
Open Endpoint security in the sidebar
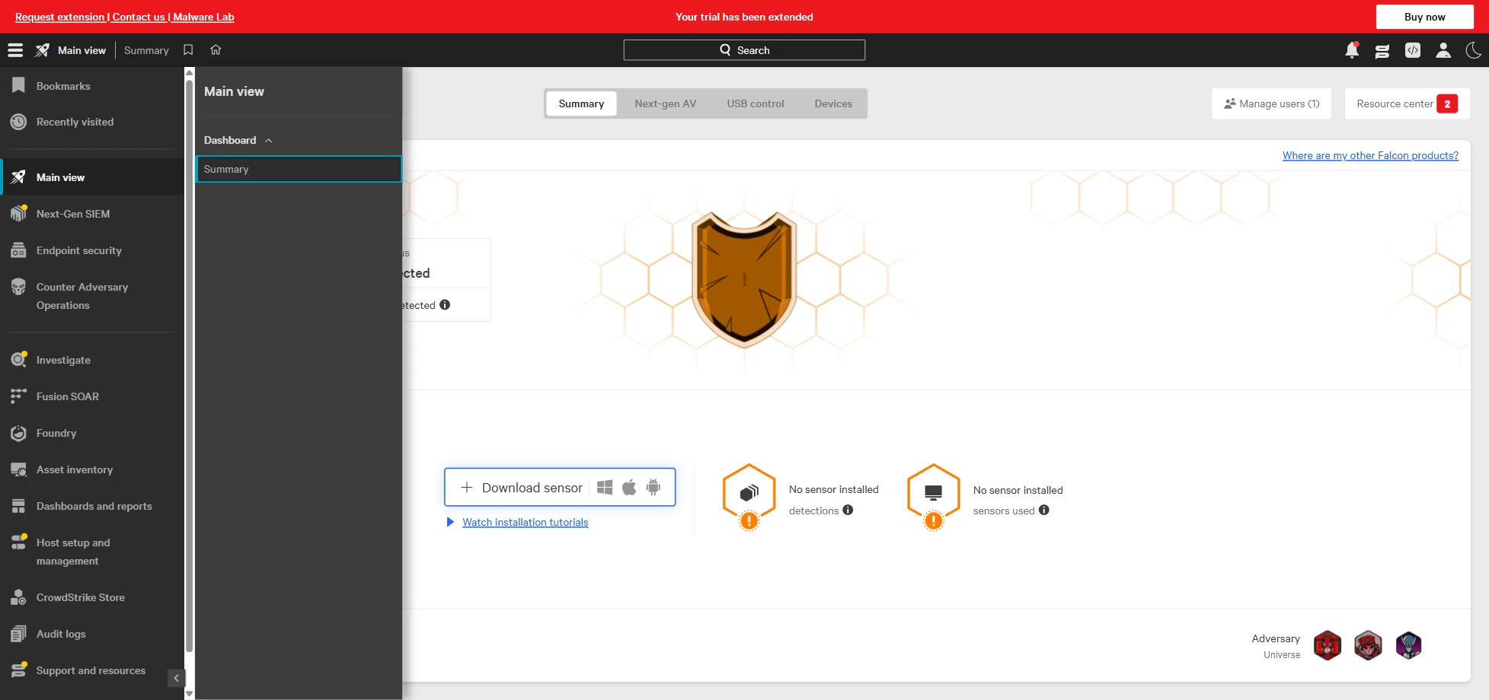pos(92,250)
